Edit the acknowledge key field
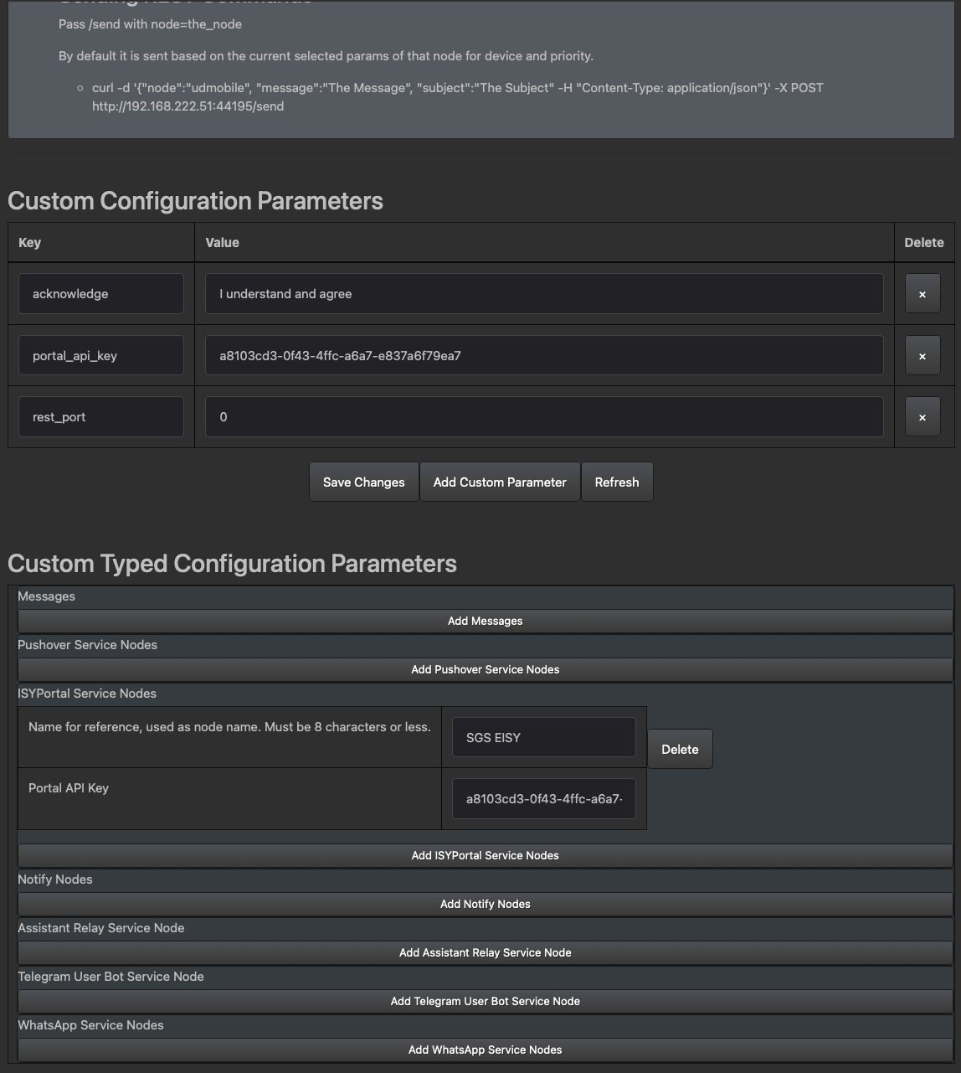The width and height of the screenshot is (961, 1073). (101, 294)
